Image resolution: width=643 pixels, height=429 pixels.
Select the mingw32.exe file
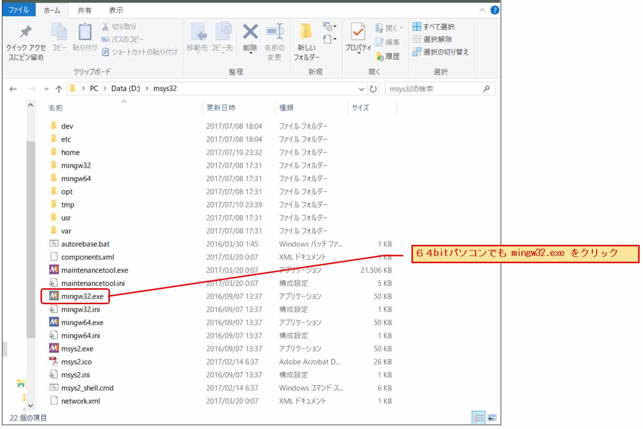pyautogui.click(x=82, y=296)
